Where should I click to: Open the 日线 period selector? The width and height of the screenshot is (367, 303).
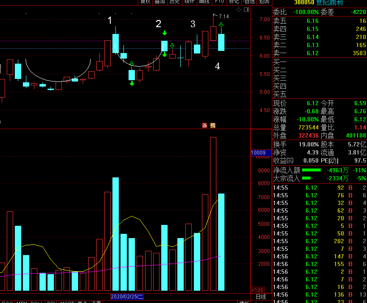(261, 297)
